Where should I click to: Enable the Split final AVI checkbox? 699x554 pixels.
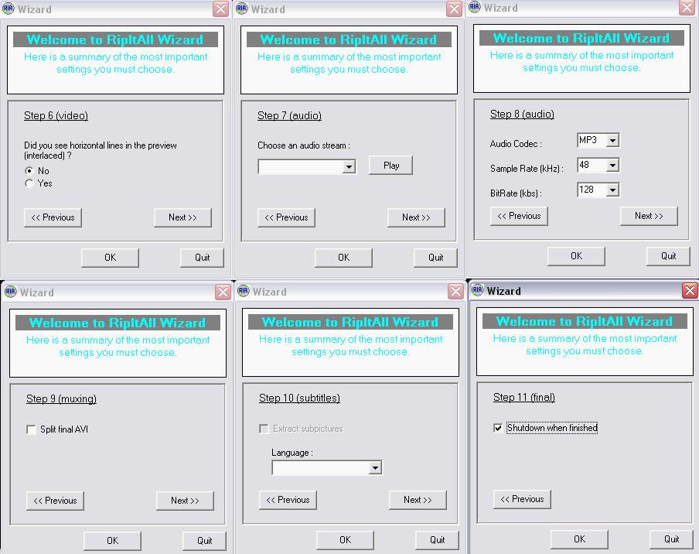(31, 429)
